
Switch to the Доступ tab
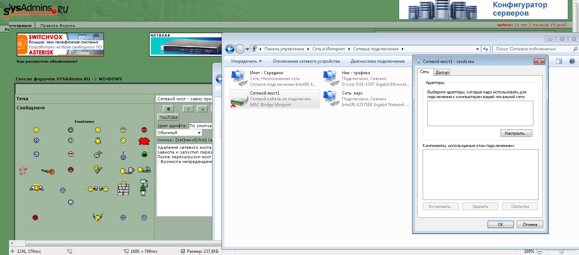[442, 72]
